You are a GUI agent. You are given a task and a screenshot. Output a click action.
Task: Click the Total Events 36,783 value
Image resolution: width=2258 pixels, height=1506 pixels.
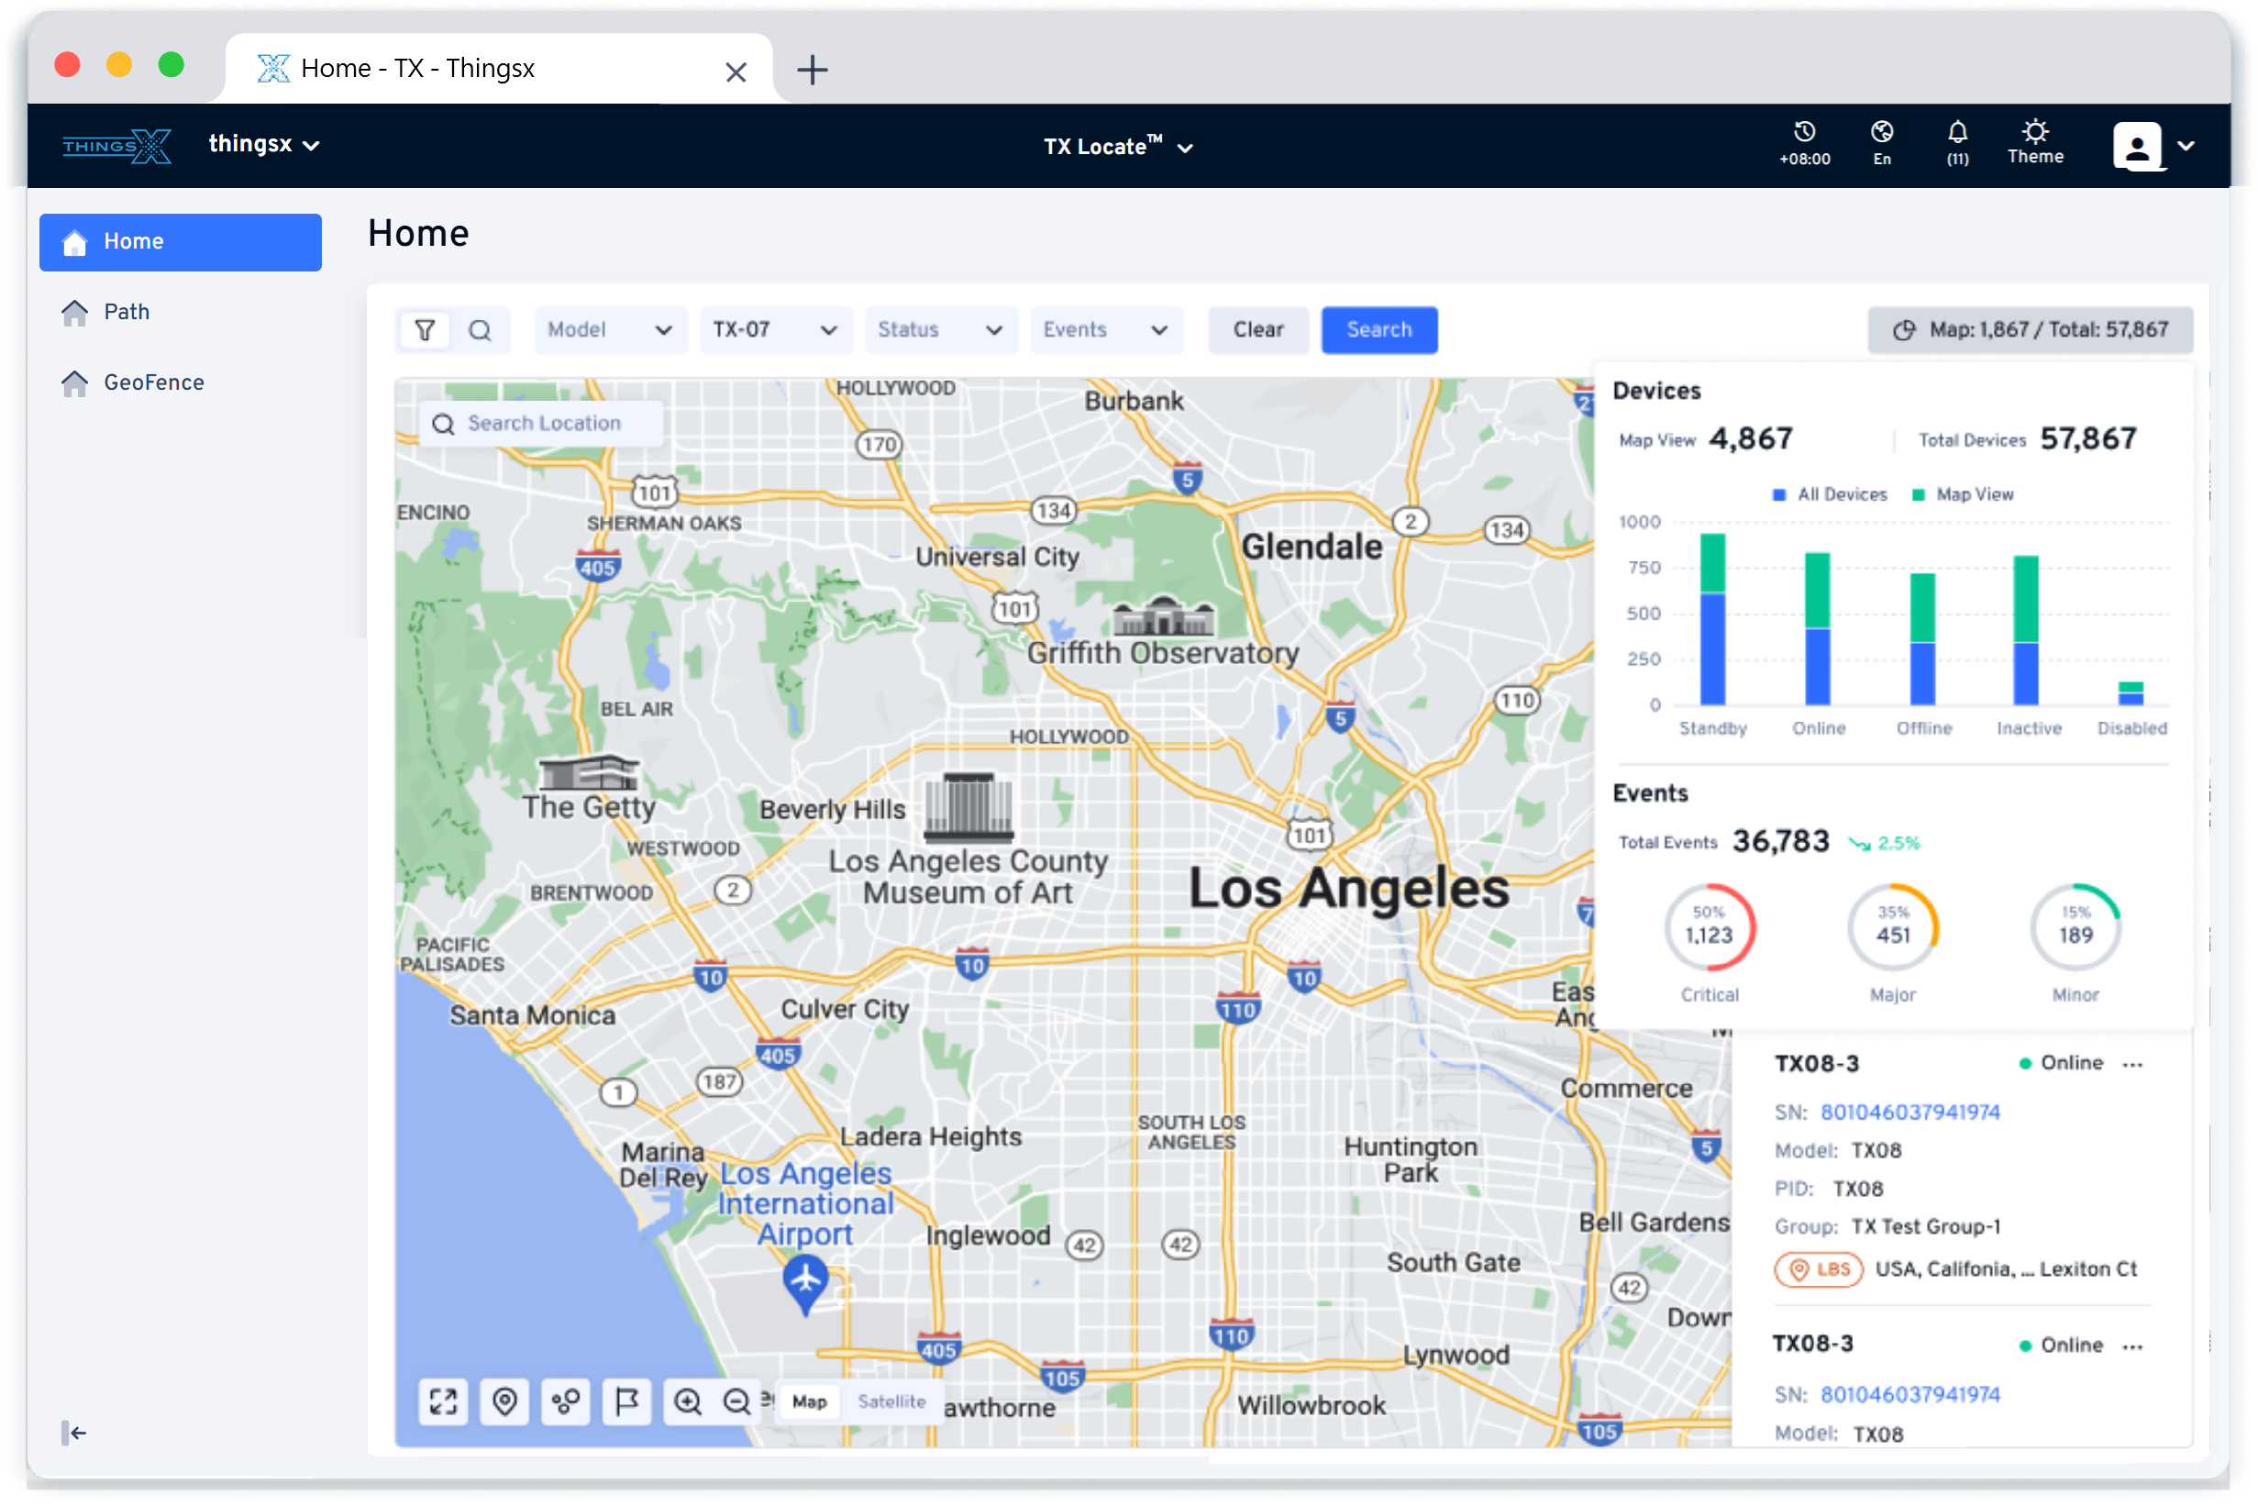pos(1779,841)
